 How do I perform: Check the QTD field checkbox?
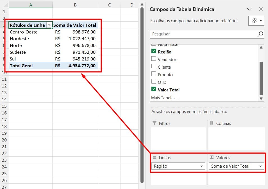click(154, 81)
